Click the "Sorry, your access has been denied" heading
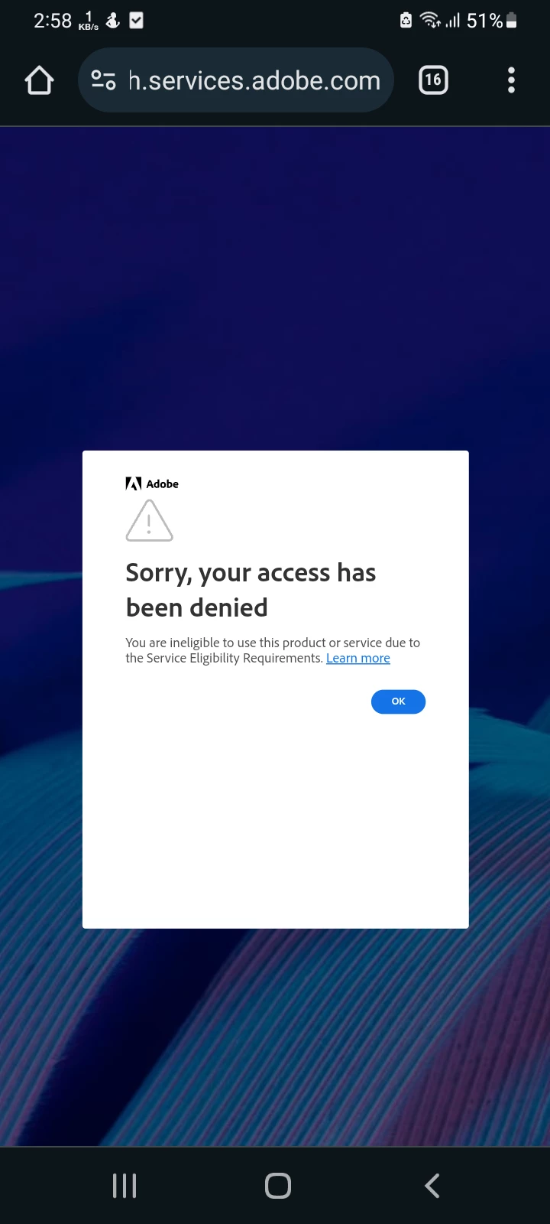 point(251,590)
